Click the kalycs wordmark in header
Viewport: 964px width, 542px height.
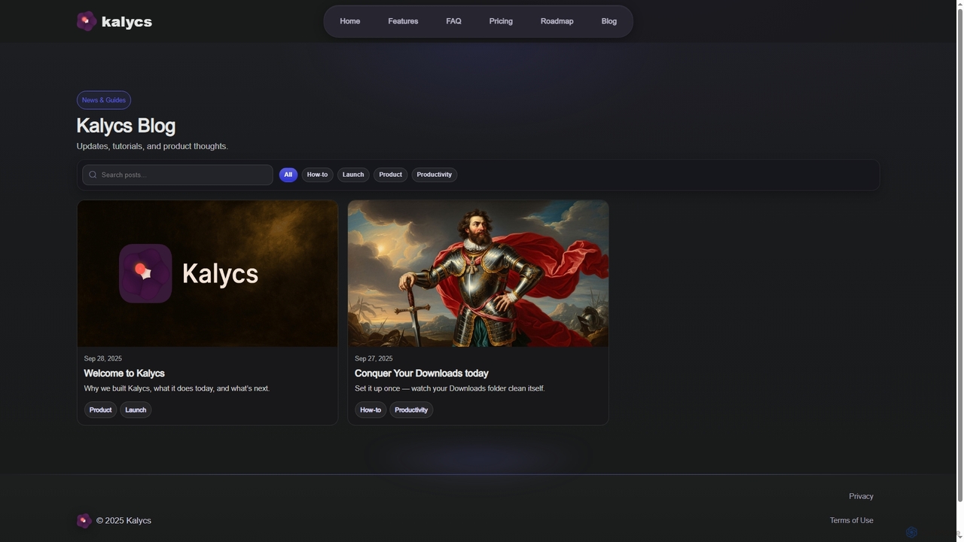click(x=127, y=22)
